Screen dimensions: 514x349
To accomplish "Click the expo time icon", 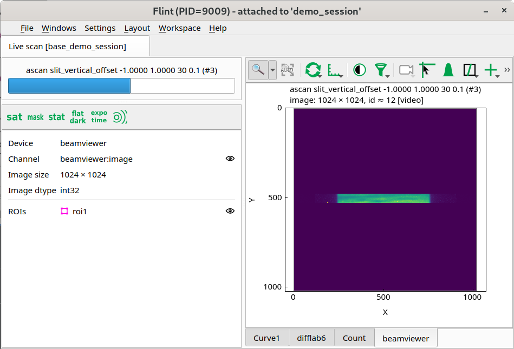I will click(x=99, y=116).
